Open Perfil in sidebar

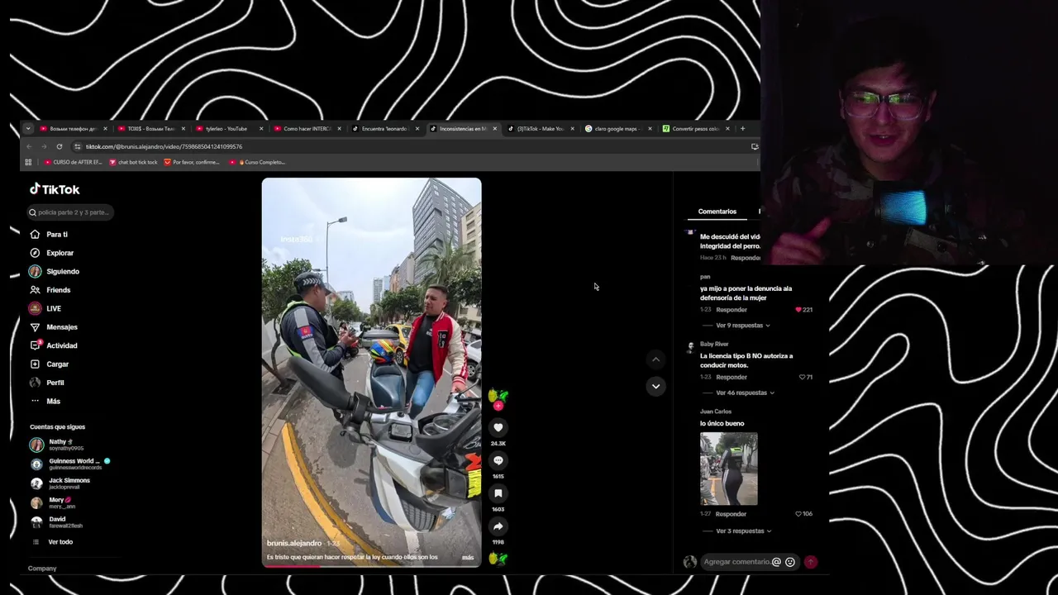(x=47, y=383)
